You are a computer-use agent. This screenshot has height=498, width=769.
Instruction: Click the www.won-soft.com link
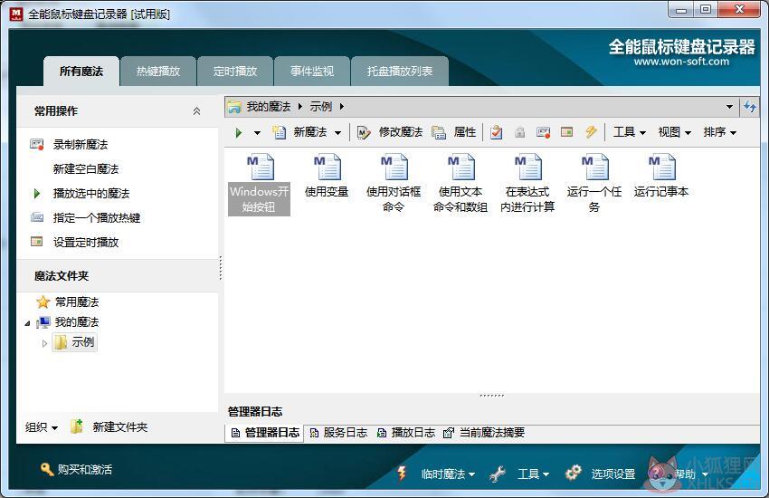pyautogui.click(x=681, y=62)
